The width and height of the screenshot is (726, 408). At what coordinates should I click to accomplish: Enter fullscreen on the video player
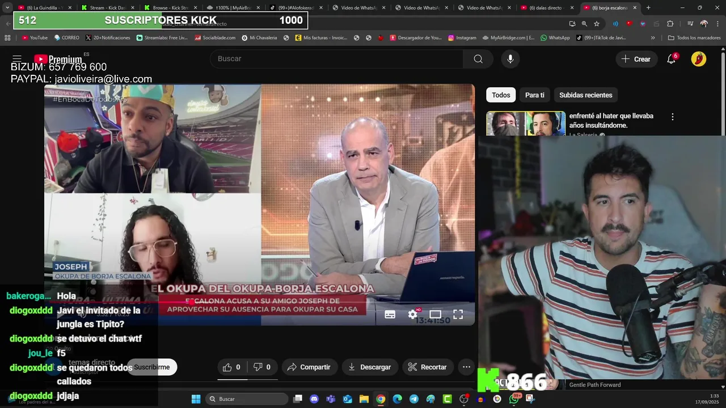point(458,314)
